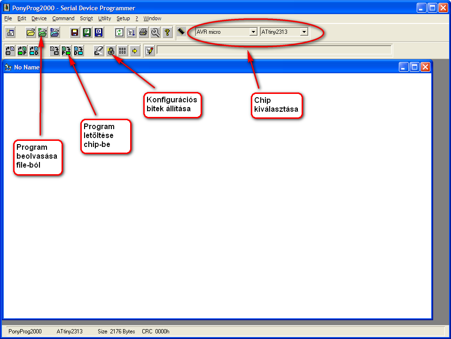This screenshot has width=451, height=339.
Task: Save device file with red floppy icon
Action: click(75, 32)
